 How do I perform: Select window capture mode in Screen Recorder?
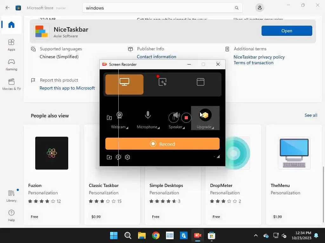click(x=201, y=82)
